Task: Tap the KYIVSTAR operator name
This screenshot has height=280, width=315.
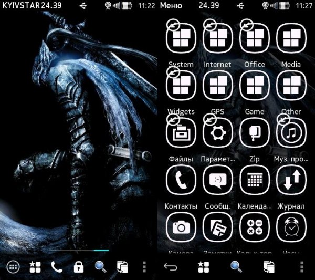Action: [21, 5]
